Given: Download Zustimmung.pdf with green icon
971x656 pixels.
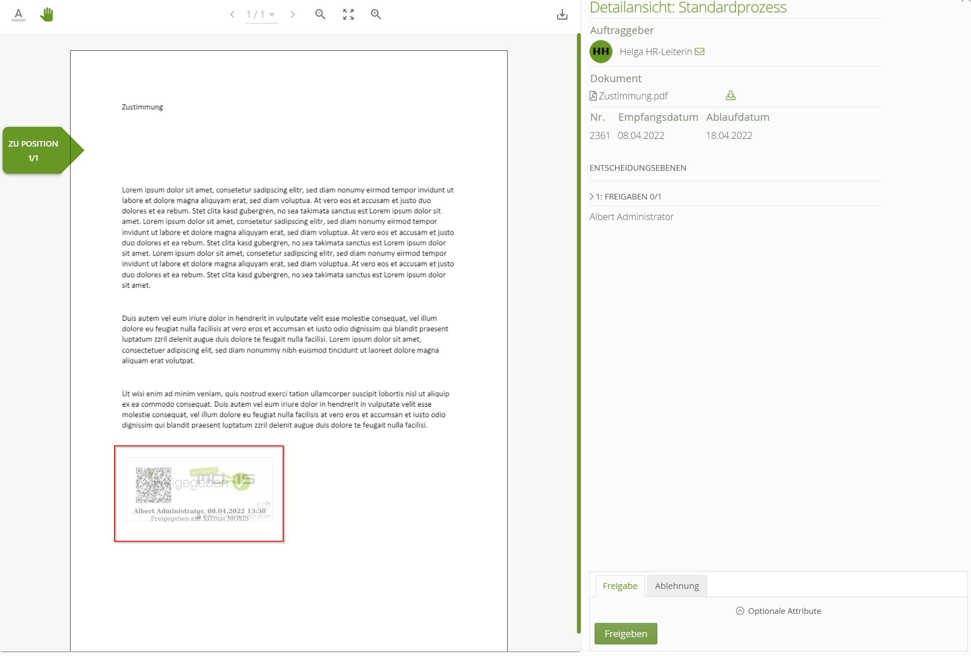Looking at the screenshot, I should pyautogui.click(x=731, y=95).
